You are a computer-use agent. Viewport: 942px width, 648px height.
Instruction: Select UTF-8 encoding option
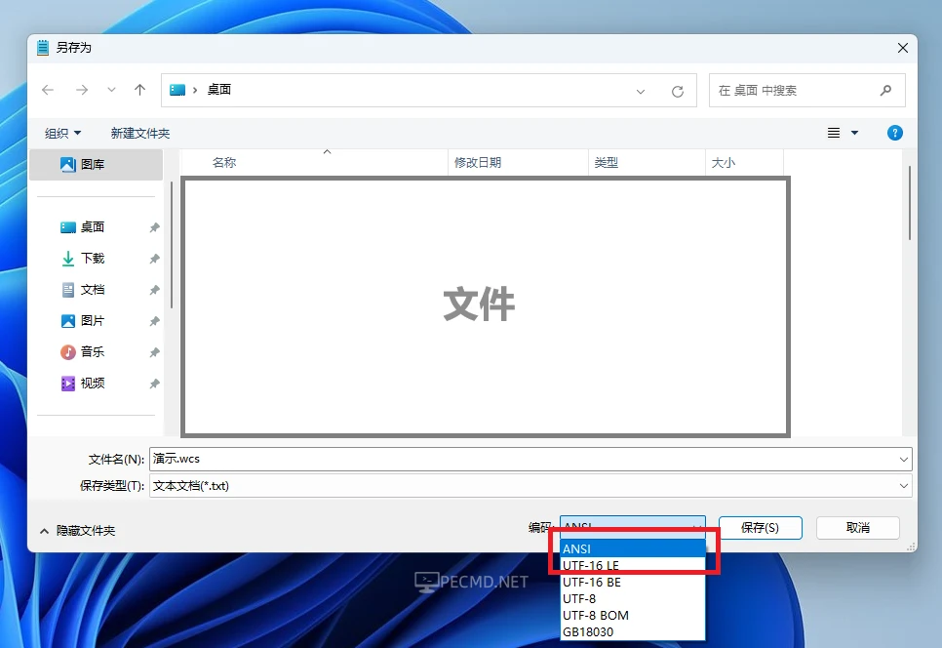(x=633, y=599)
